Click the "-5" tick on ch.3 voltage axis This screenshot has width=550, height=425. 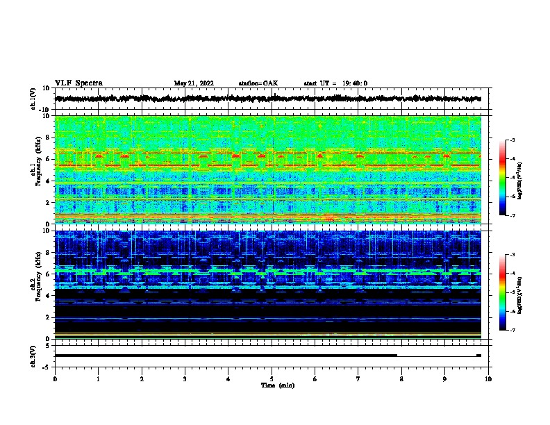pyautogui.click(x=47, y=367)
